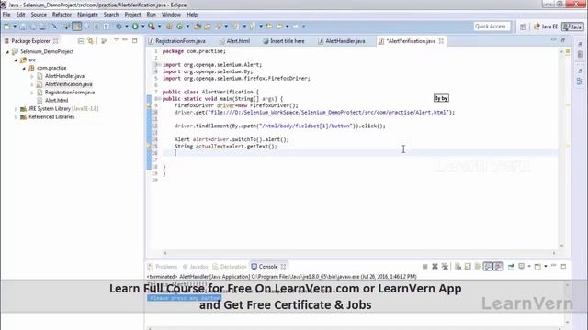
Task: Click the New file toolbar icon
Action: point(7,27)
